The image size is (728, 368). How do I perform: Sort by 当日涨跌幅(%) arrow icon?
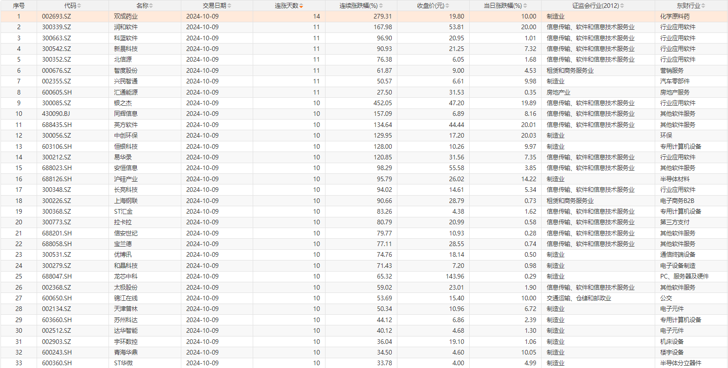point(525,6)
